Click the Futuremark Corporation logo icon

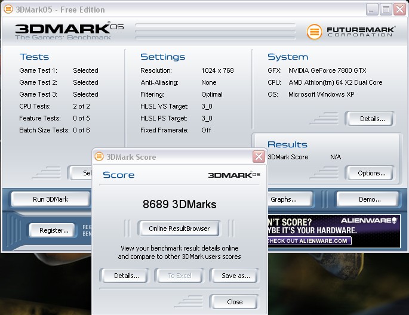point(314,32)
